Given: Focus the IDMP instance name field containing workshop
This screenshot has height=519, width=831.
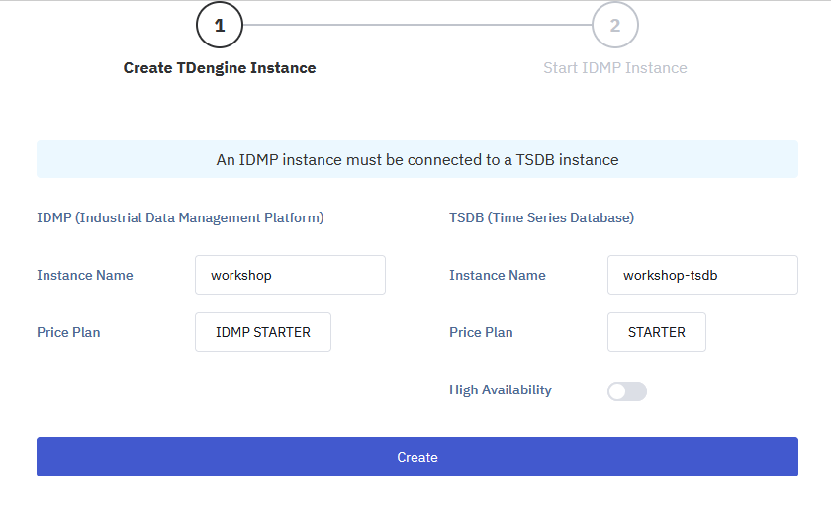Looking at the screenshot, I should pyautogui.click(x=290, y=275).
